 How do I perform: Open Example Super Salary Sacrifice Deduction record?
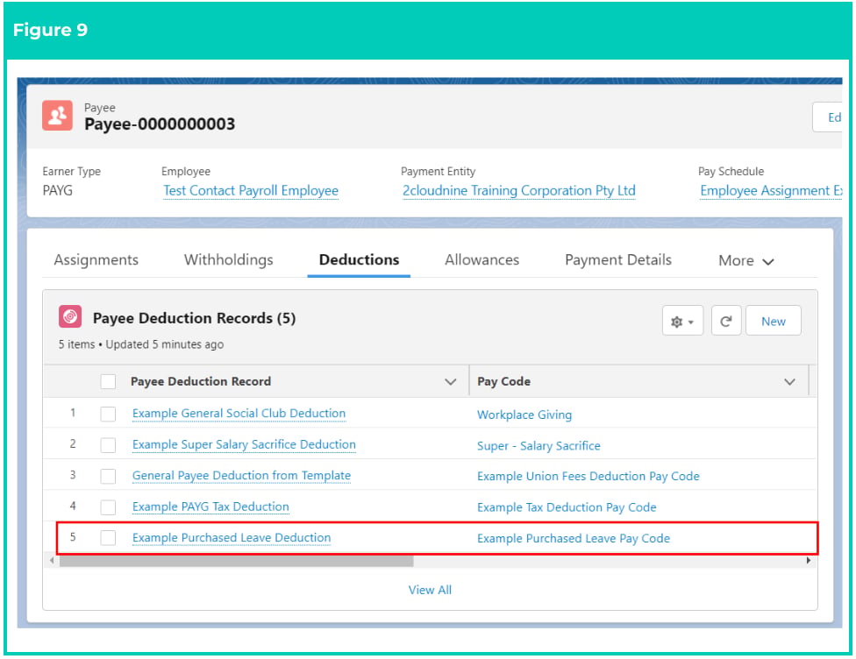click(244, 444)
